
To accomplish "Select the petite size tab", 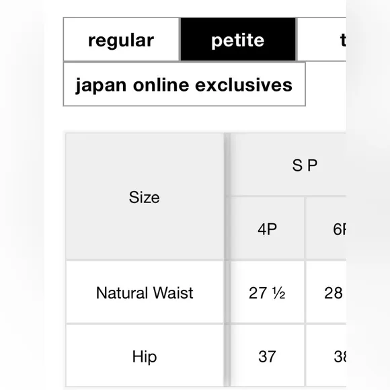I will click(x=238, y=40).
